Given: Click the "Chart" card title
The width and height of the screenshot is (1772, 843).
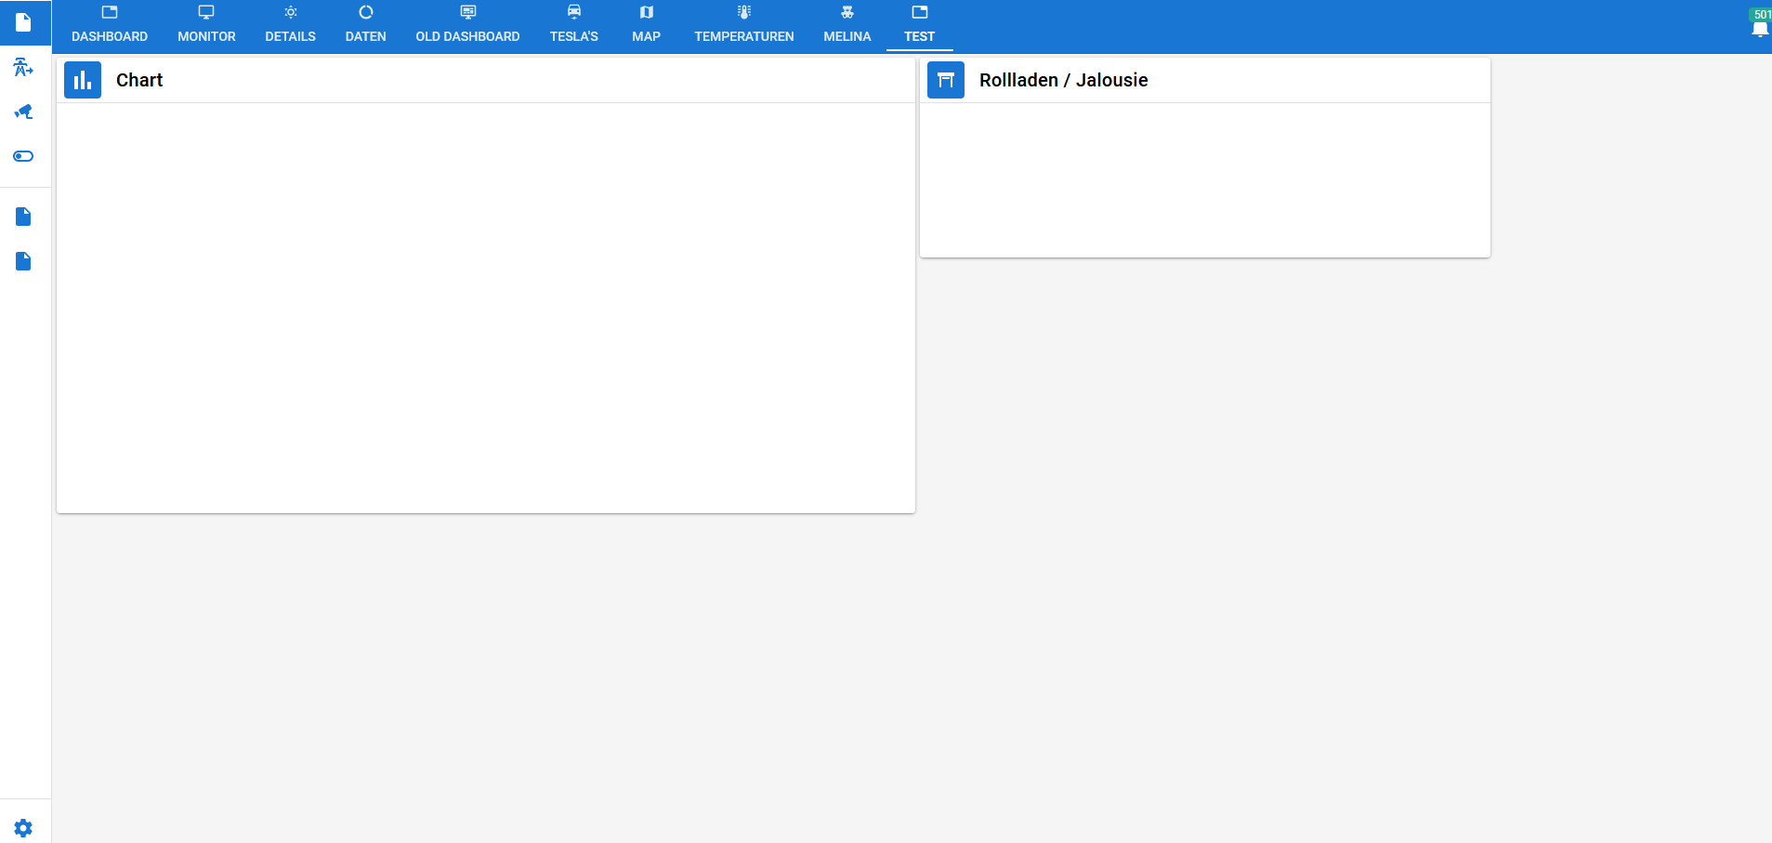Looking at the screenshot, I should point(139,80).
